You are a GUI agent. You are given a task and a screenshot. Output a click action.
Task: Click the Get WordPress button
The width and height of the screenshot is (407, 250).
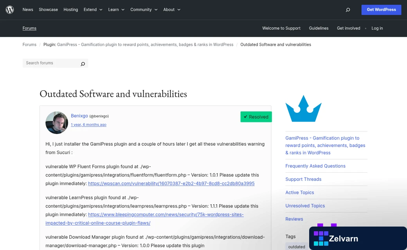[x=381, y=10]
